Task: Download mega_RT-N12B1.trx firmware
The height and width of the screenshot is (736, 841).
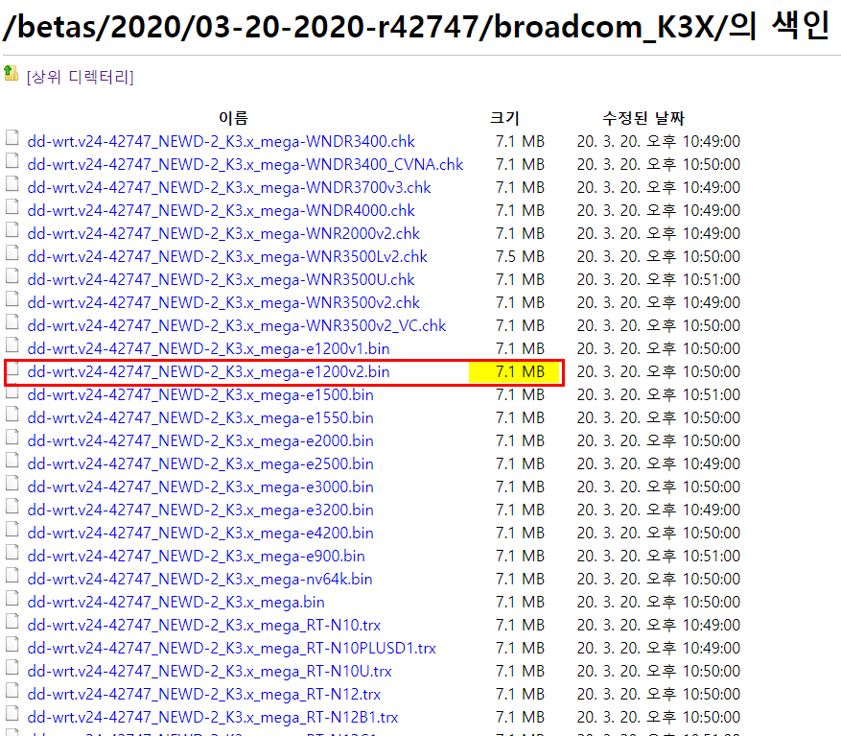Action: pyautogui.click(x=213, y=719)
